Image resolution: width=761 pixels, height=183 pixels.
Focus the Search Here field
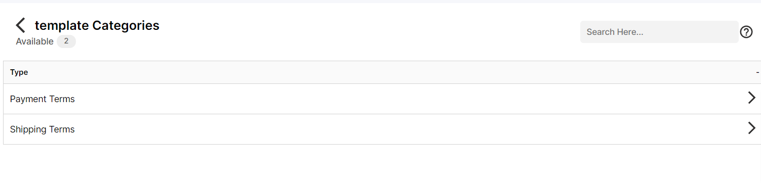click(659, 32)
